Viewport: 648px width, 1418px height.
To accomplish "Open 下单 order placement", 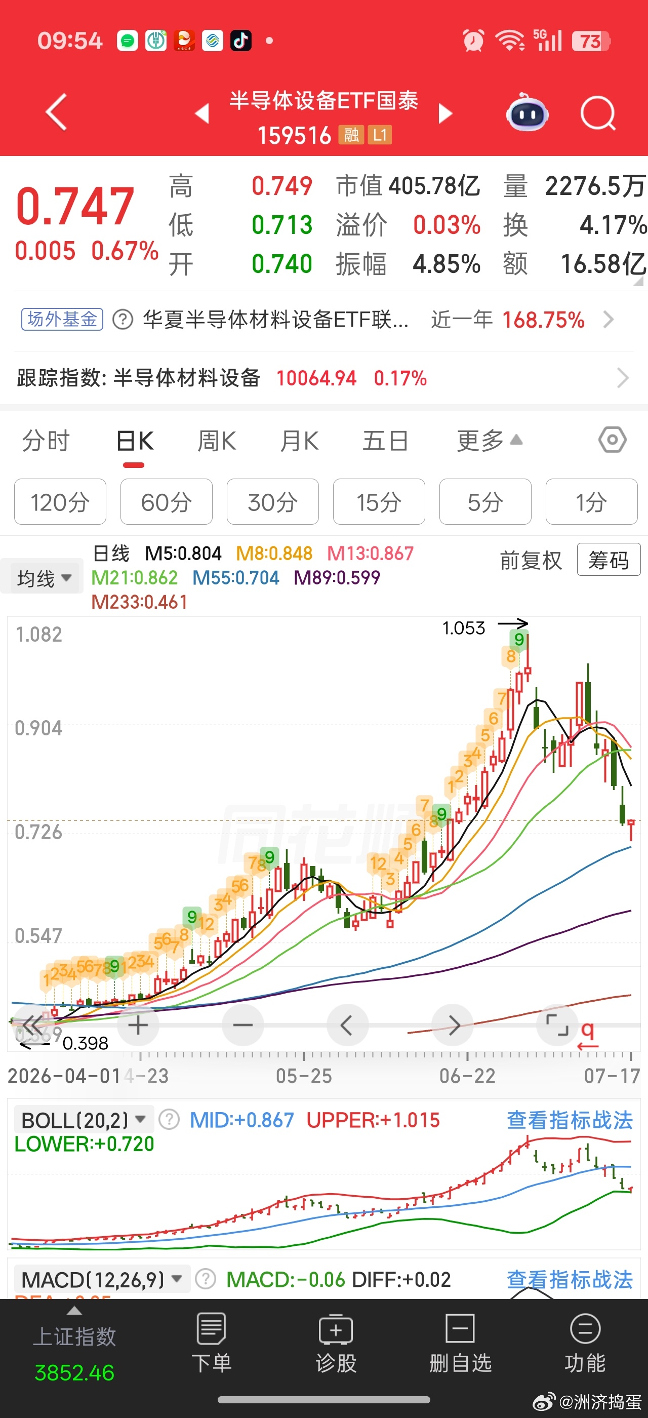I will point(211,1343).
